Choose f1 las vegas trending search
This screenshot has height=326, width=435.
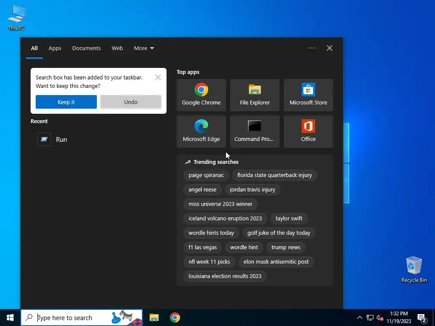click(x=203, y=247)
